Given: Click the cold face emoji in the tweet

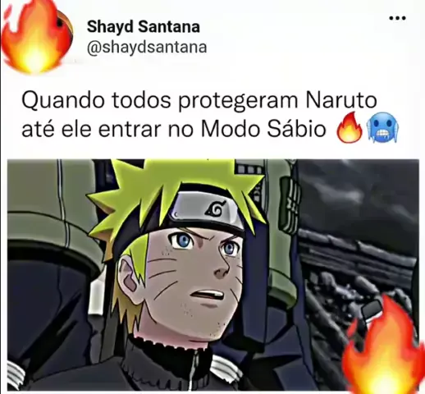Looking at the screenshot, I should tap(384, 128).
